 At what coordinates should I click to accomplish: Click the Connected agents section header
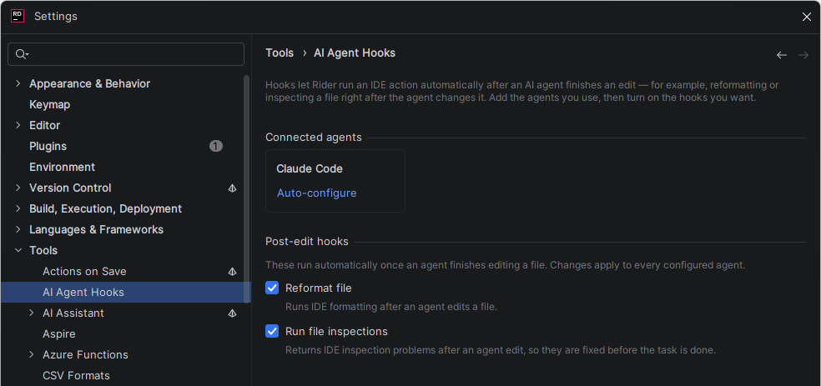point(314,137)
